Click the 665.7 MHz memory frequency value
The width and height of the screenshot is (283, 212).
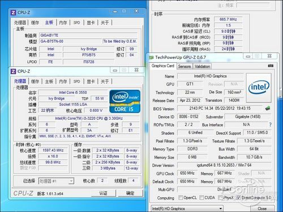tap(228, 19)
